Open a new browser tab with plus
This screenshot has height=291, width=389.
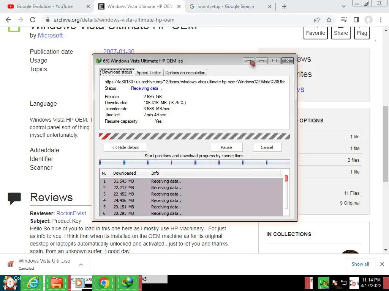pyautogui.click(x=284, y=6)
